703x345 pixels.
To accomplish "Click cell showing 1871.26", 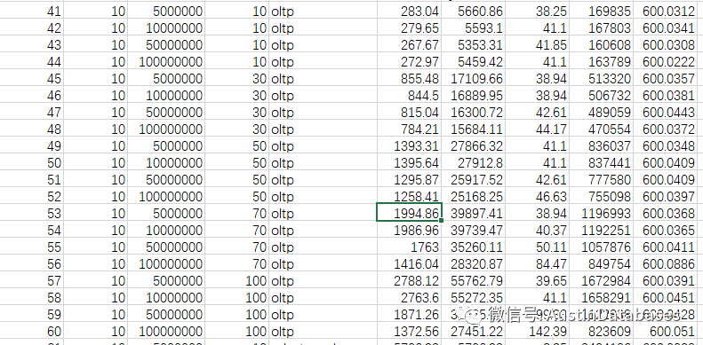I will (x=409, y=314).
